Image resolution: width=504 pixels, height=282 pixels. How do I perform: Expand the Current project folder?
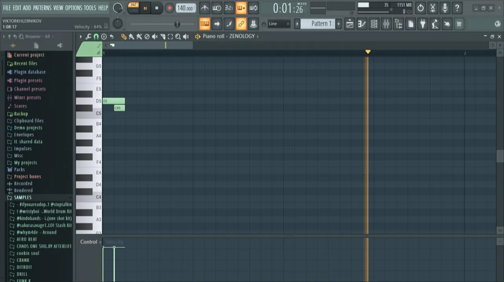29,55
